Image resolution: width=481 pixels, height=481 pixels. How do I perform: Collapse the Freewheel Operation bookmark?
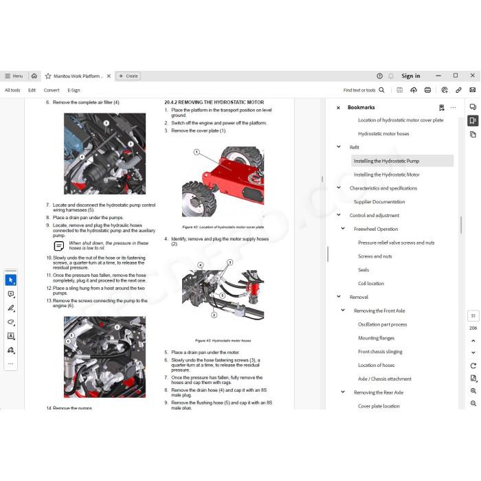point(343,229)
